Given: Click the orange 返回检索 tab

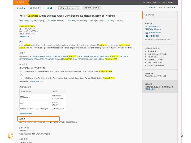Looking at the screenshot, I should [x=20, y=2].
